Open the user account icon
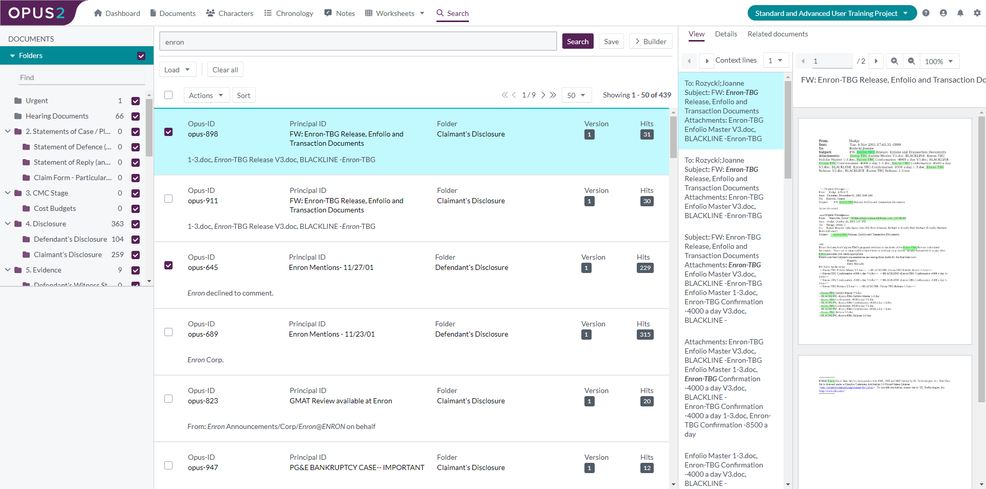Image resolution: width=986 pixels, height=489 pixels. (x=943, y=13)
